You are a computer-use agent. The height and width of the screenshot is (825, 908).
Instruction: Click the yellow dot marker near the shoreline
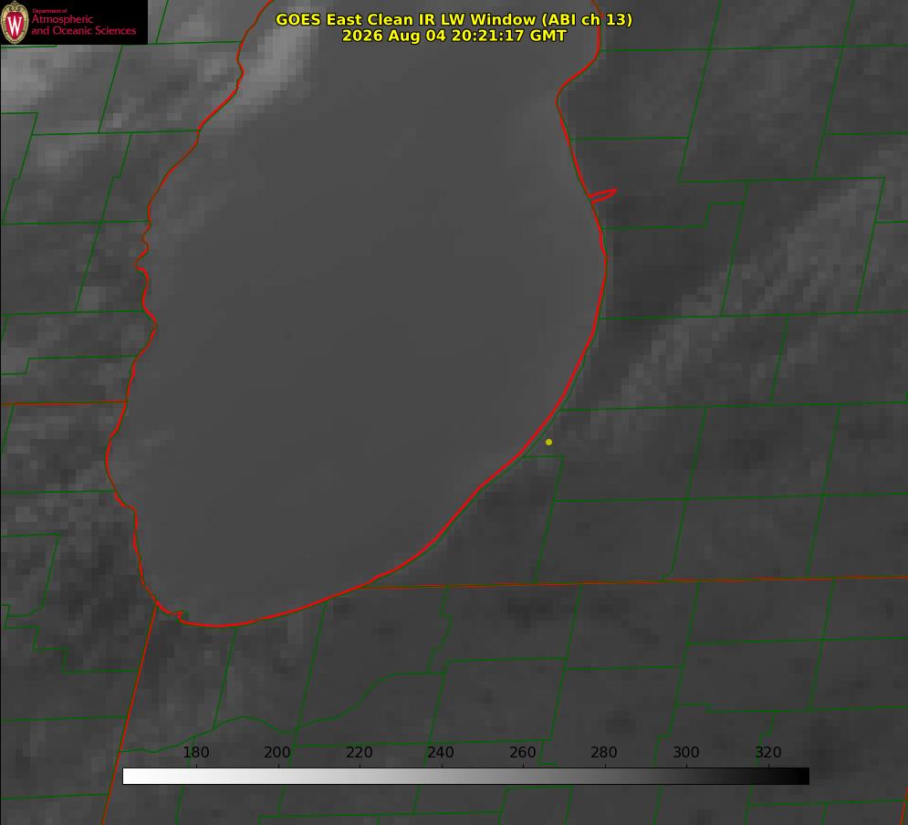[x=548, y=442]
